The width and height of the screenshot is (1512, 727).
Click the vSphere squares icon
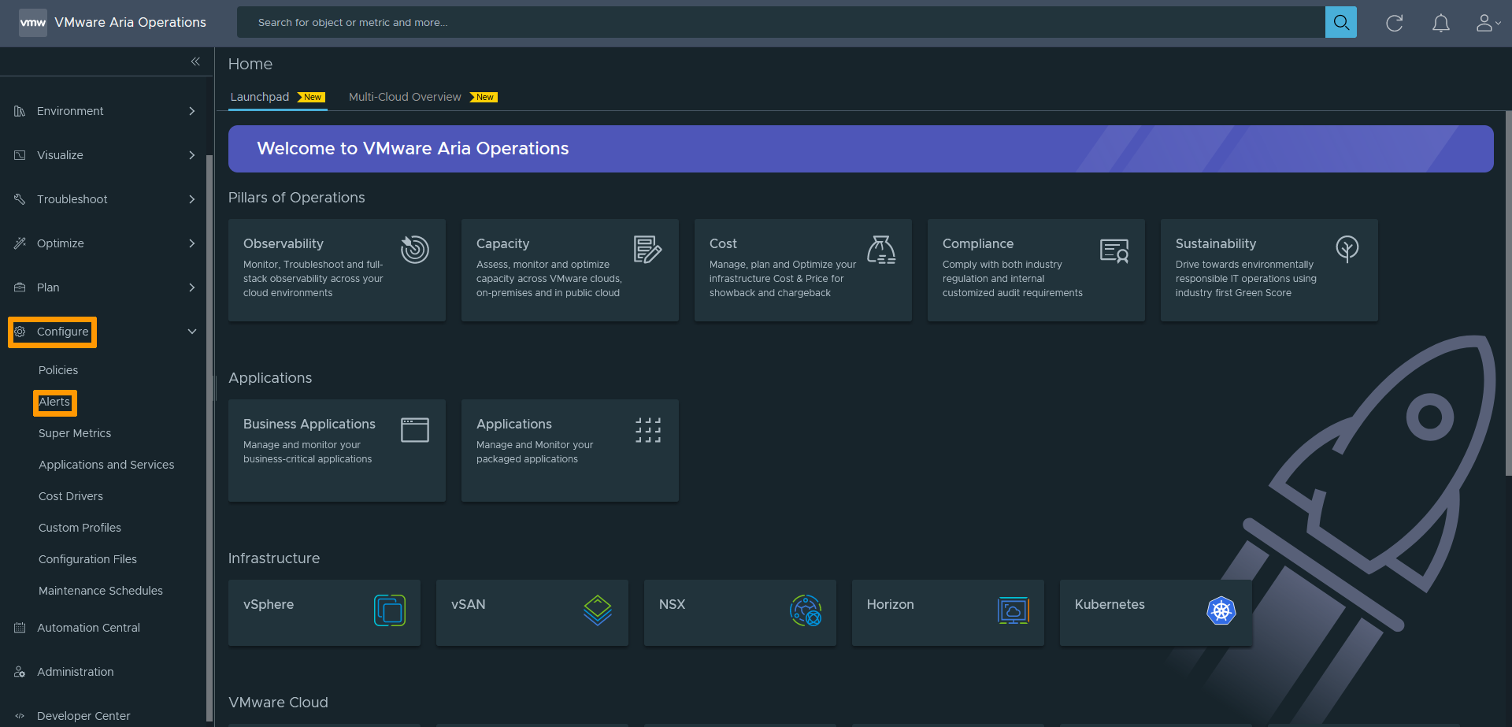coord(390,610)
